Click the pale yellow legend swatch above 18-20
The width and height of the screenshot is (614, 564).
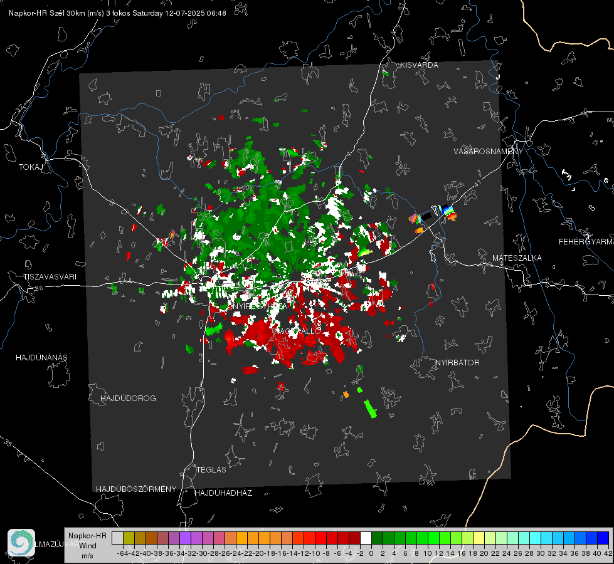[479, 538]
